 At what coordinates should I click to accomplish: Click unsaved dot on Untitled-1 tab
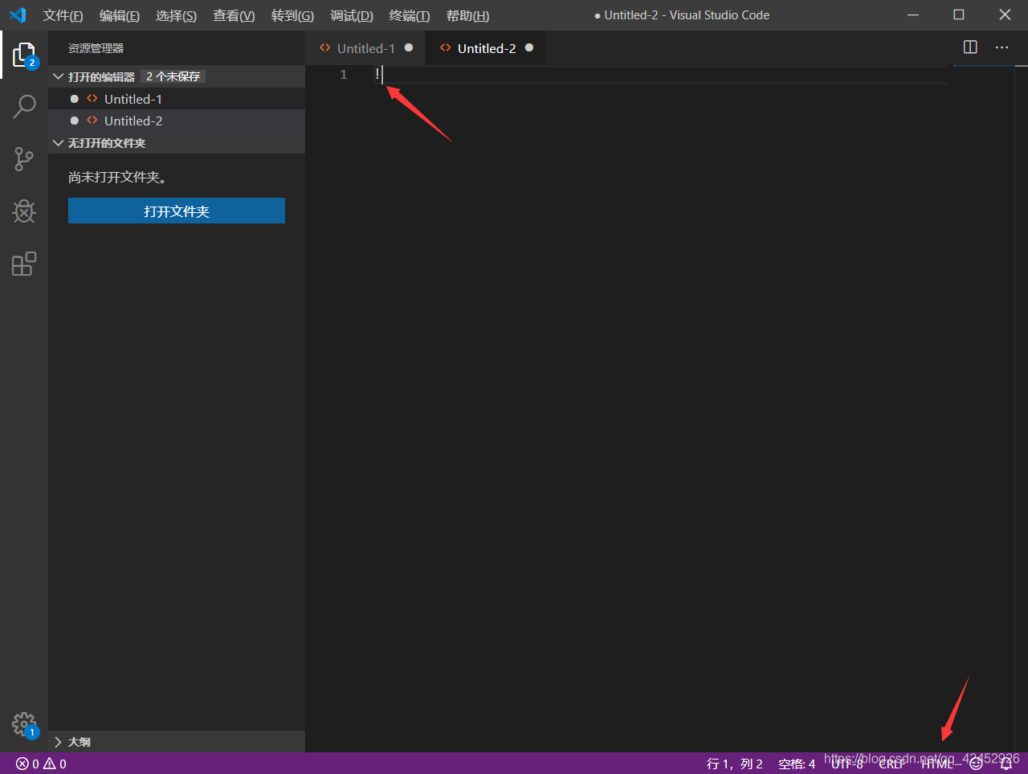tap(409, 47)
